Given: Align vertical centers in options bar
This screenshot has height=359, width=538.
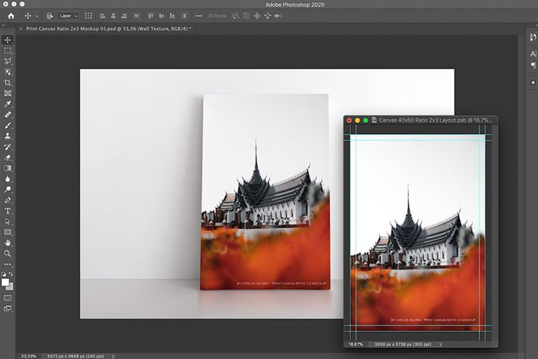Looking at the screenshot, I should click(161, 15).
